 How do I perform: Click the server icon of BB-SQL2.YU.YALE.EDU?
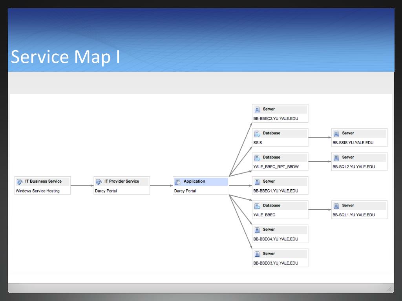pyautogui.click(x=336, y=158)
